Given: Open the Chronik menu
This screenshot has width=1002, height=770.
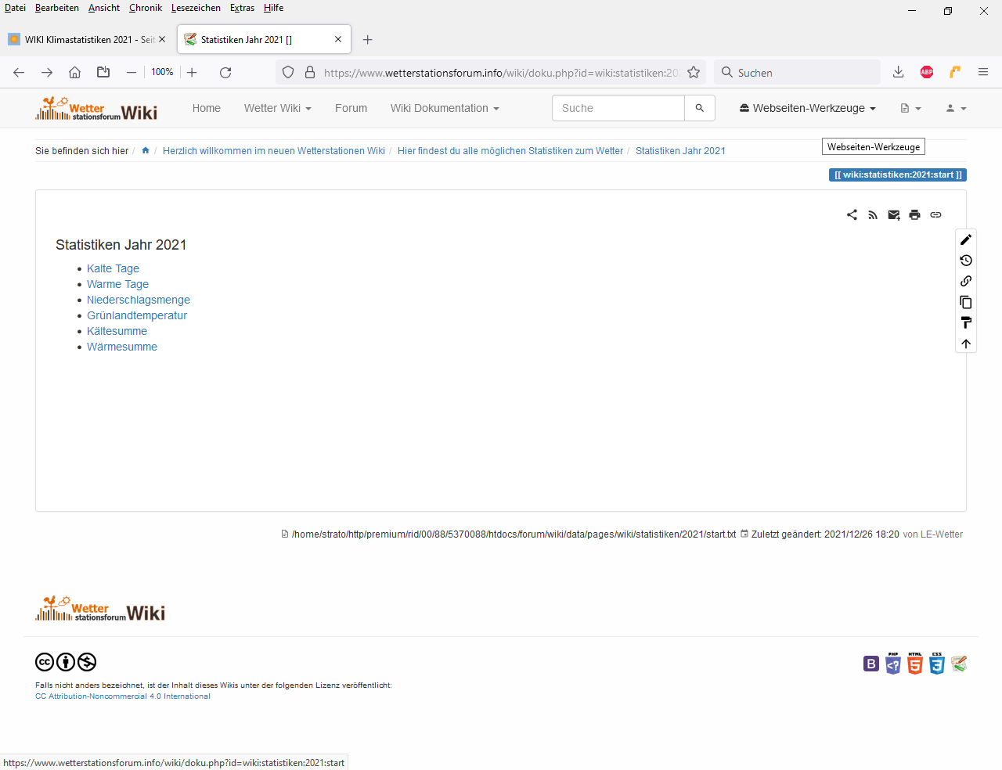Looking at the screenshot, I should click(146, 8).
